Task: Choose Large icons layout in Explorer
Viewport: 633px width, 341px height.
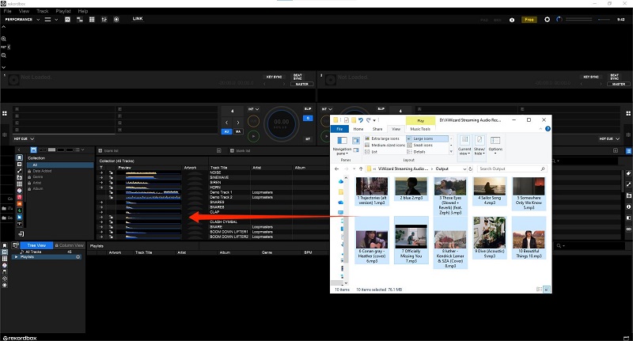Action: tap(427, 138)
